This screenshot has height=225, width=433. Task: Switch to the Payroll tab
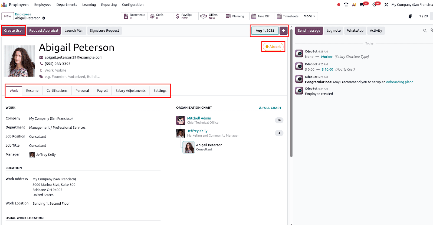tap(102, 91)
